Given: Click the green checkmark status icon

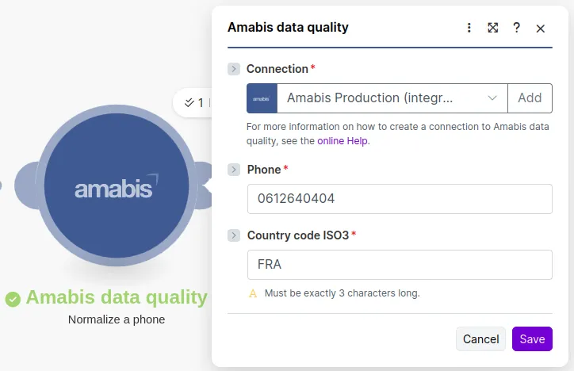Looking at the screenshot, I should [13, 299].
